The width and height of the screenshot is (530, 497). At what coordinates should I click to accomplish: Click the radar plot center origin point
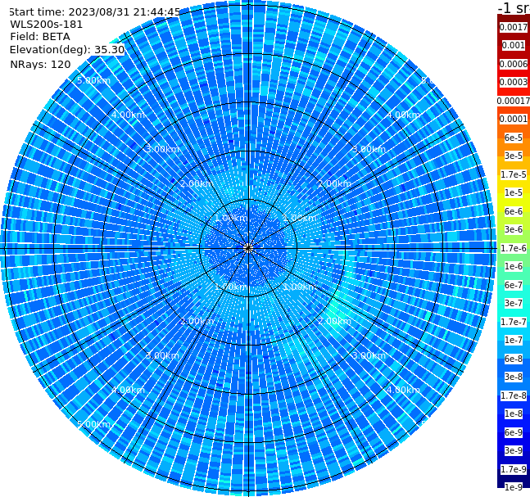[x=248, y=248]
